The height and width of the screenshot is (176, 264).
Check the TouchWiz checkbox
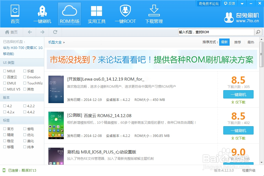25,83
